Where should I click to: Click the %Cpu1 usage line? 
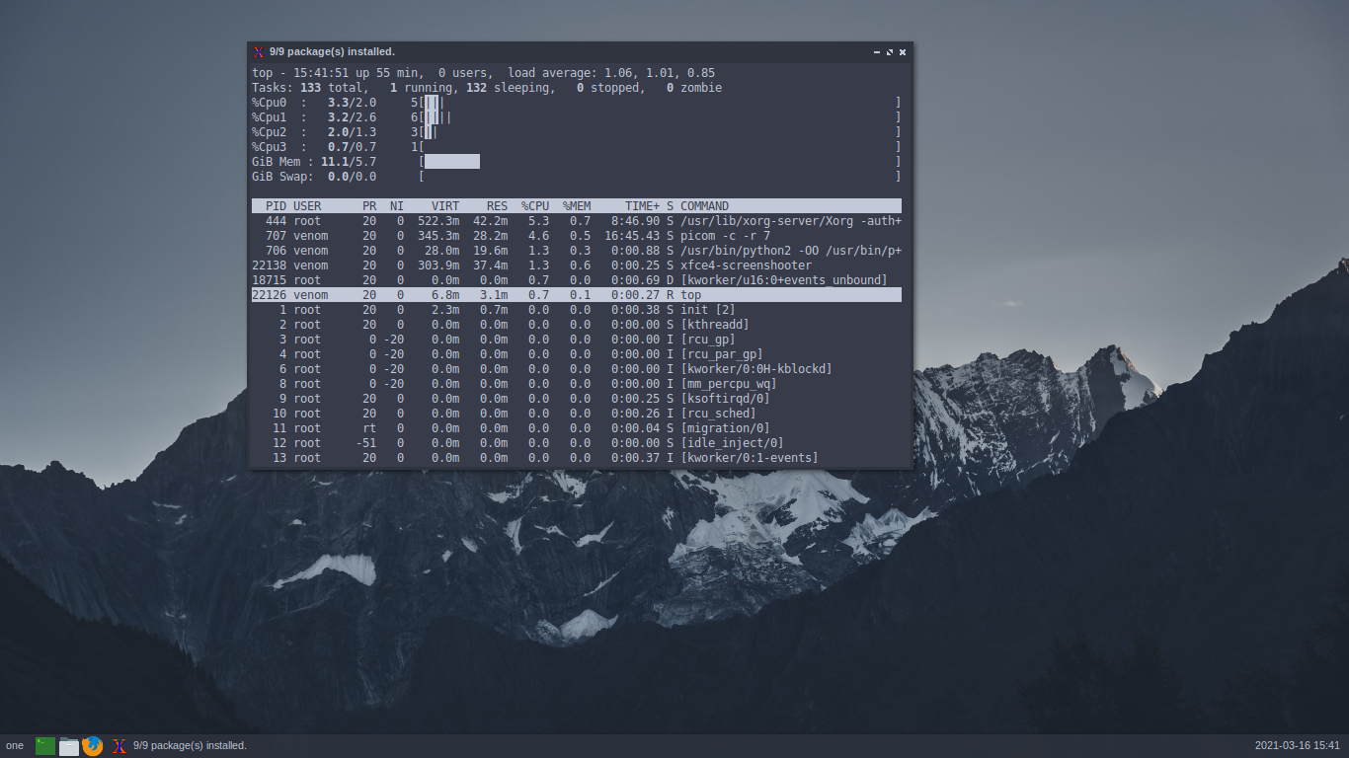(577, 117)
